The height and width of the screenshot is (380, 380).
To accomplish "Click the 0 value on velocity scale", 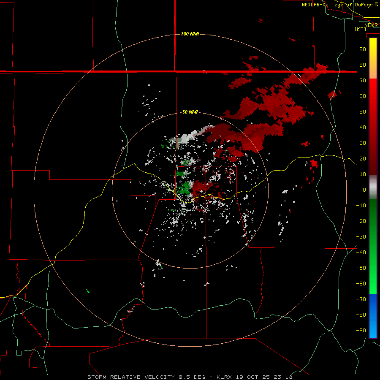I will coord(364,190).
